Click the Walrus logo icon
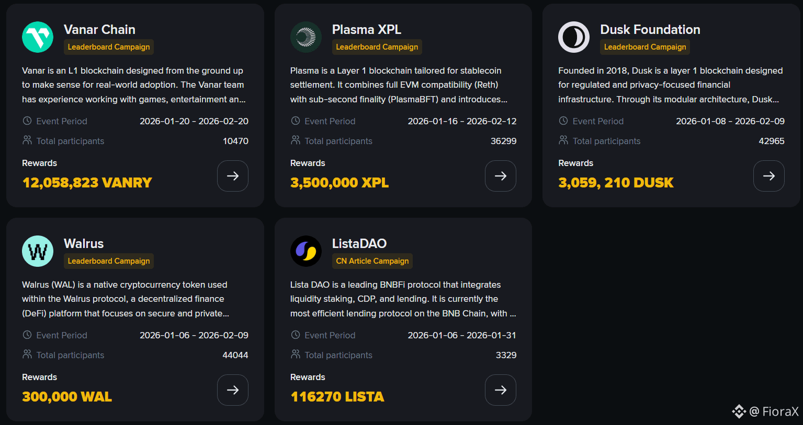803x425 pixels. click(x=38, y=251)
